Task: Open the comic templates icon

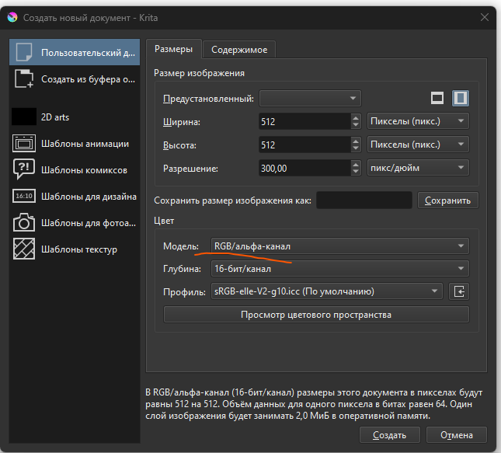Action: pyautogui.click(x=24, y=170)
